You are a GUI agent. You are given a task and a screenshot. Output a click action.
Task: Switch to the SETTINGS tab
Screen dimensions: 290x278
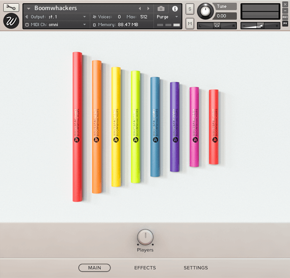(196, 267)
